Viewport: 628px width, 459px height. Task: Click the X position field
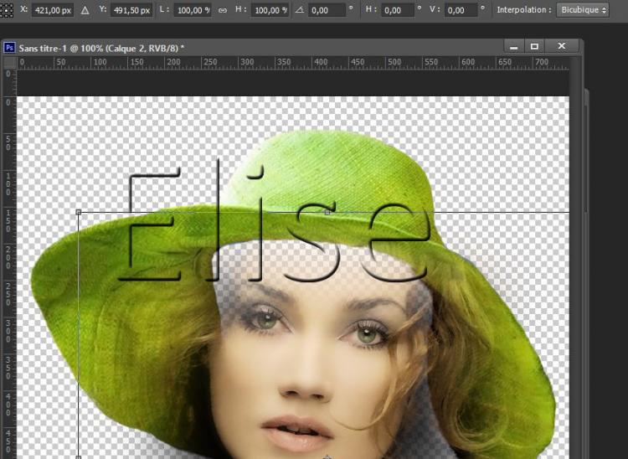(x=53, y=10)
